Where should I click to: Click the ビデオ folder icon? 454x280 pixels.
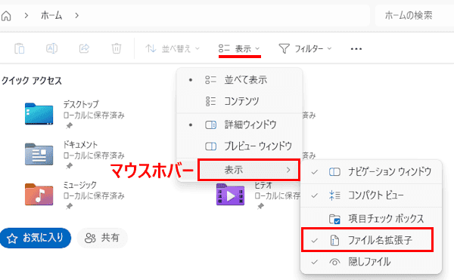(x=231, y=195)
